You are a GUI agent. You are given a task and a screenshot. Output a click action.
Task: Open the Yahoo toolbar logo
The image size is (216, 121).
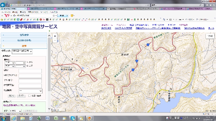(7, 16)
